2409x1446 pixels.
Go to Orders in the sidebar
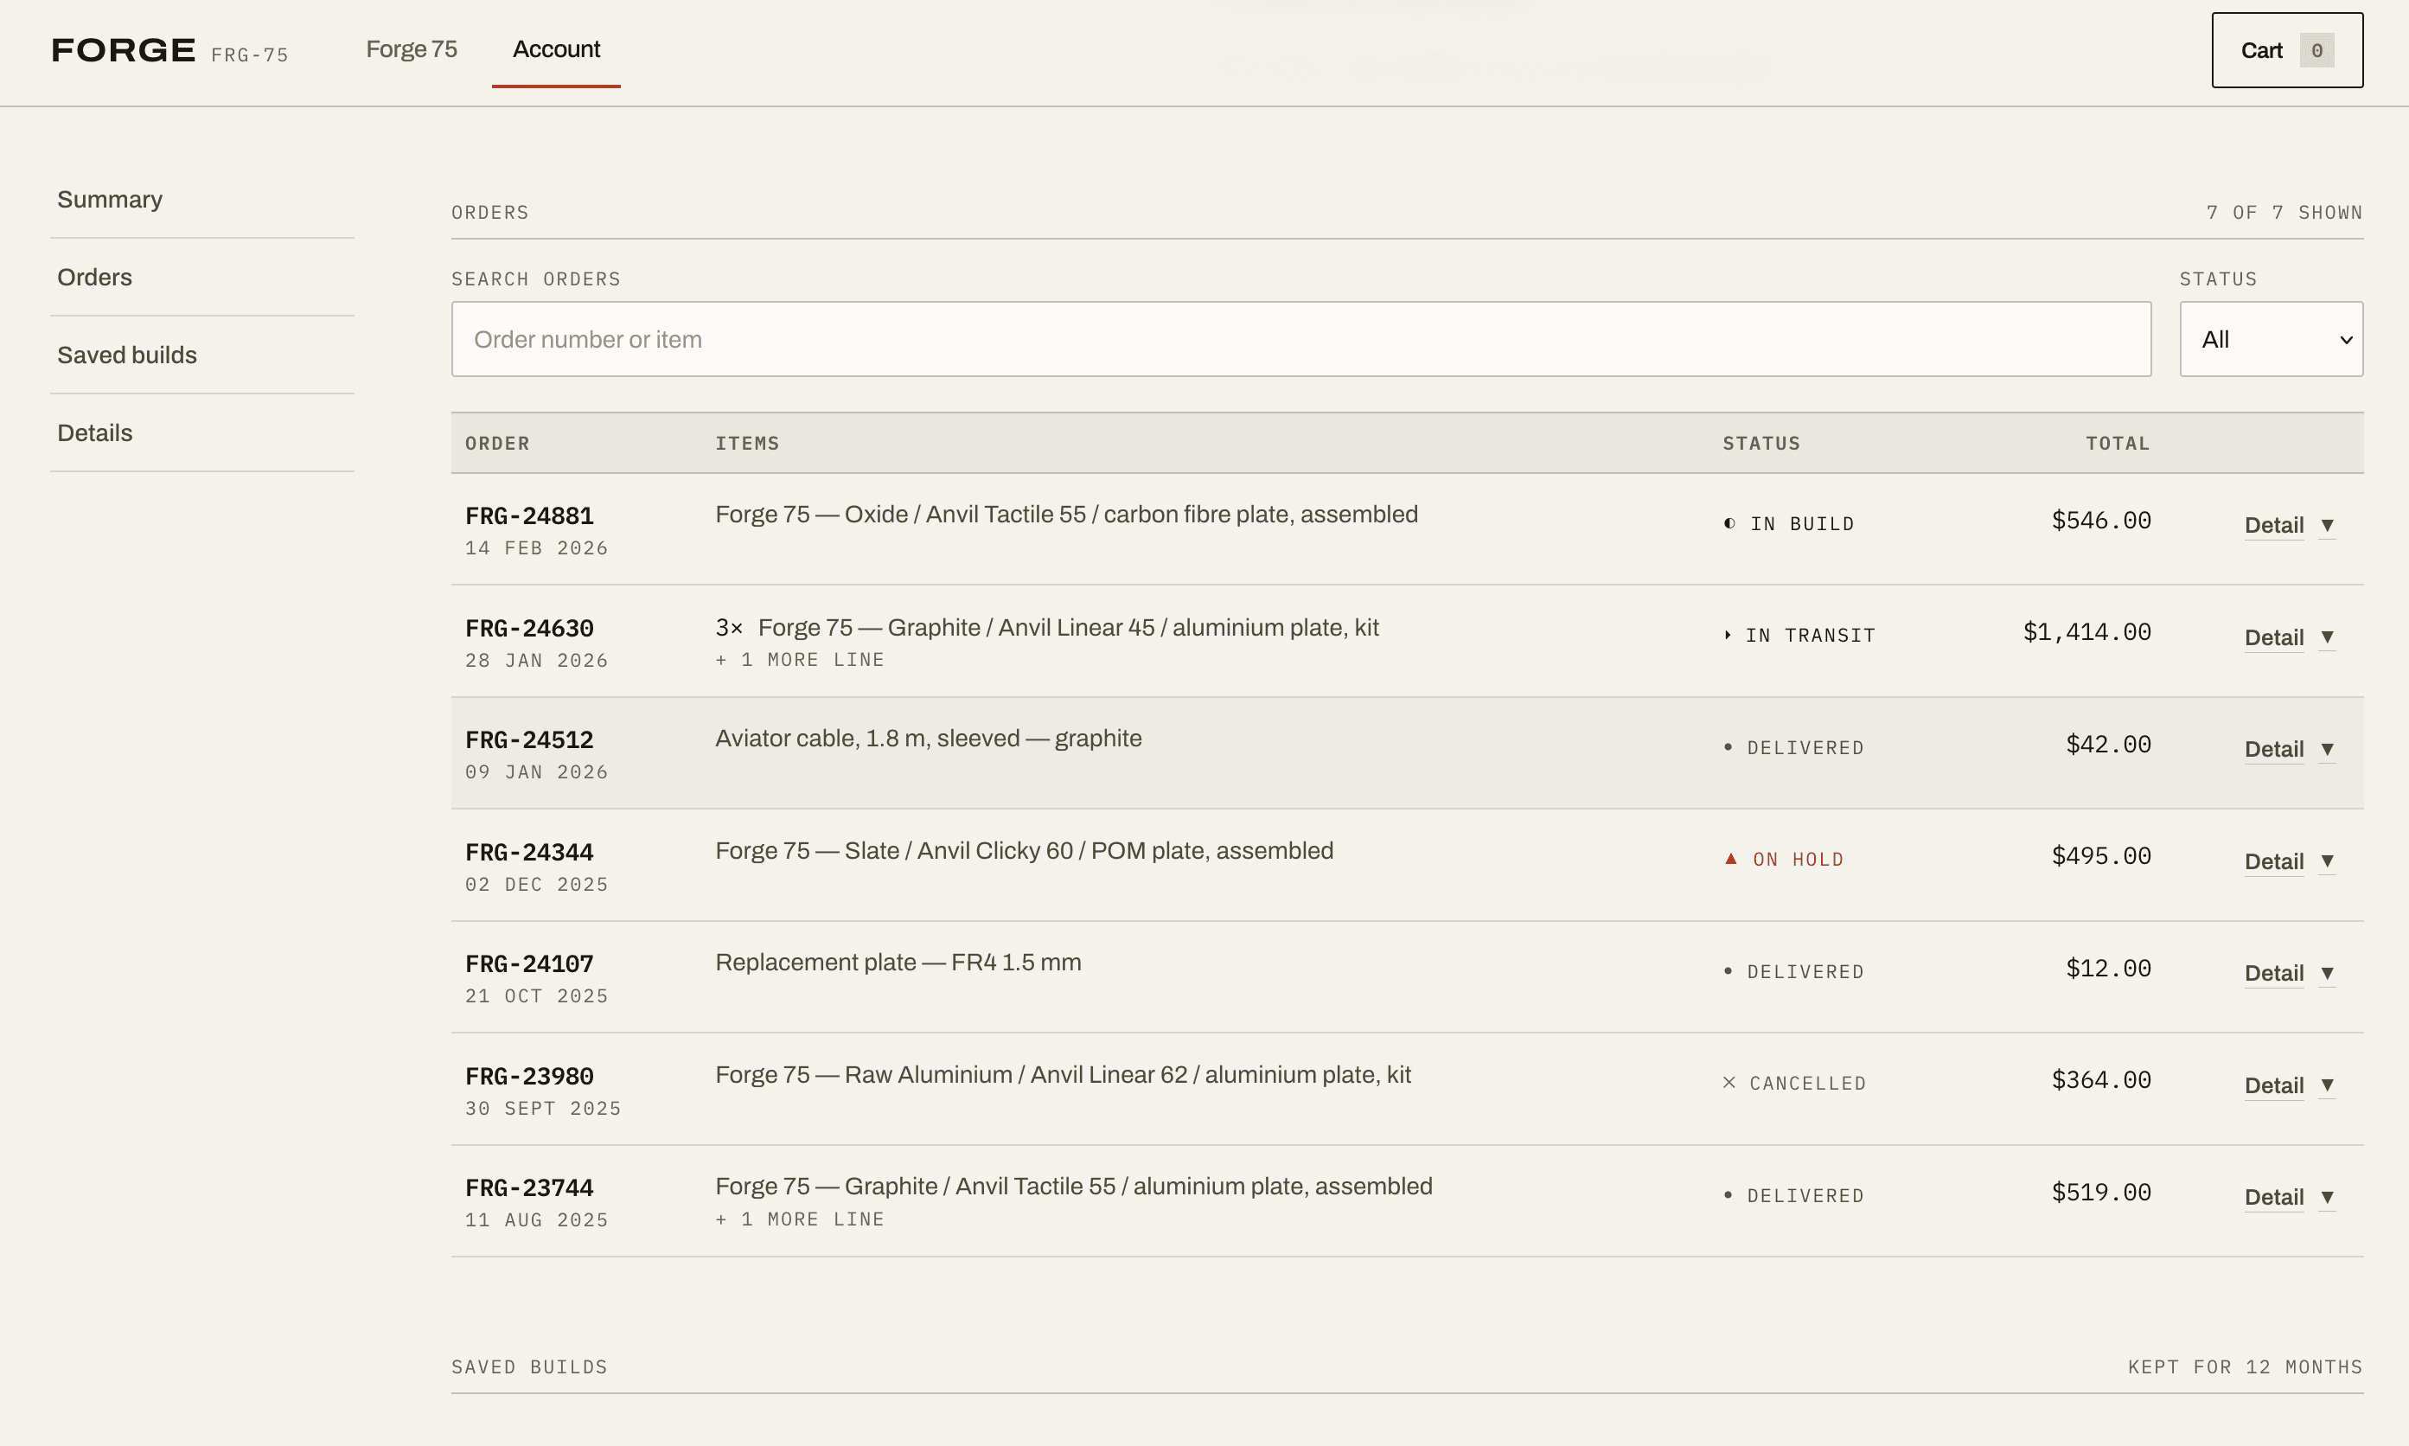pyautogui.click(x=202, y=278)
